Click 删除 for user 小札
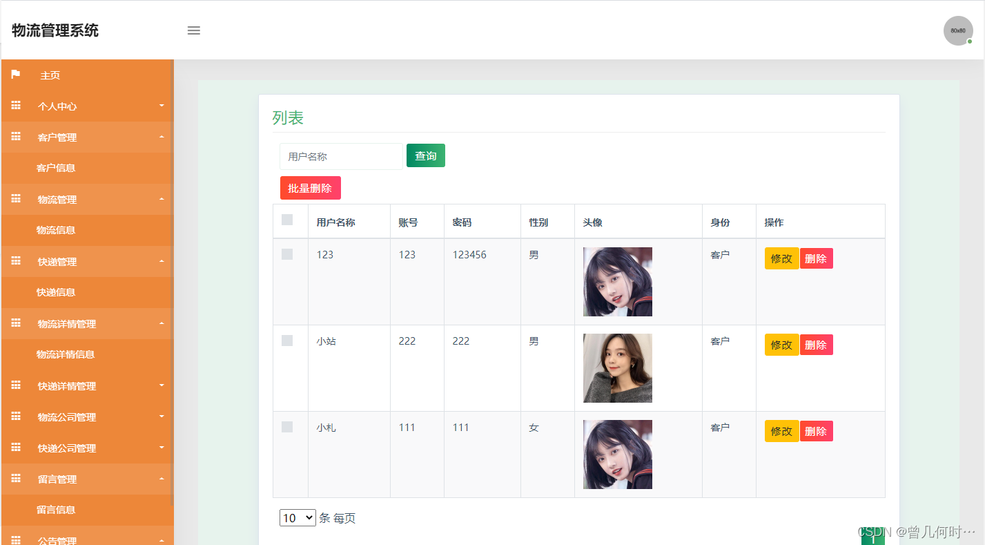 (816, 431)
